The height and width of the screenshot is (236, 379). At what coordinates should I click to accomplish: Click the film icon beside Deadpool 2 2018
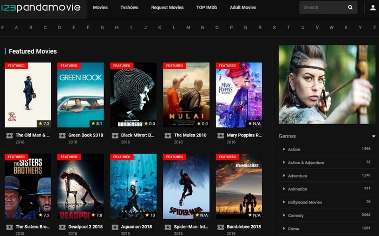pos(62,227)
